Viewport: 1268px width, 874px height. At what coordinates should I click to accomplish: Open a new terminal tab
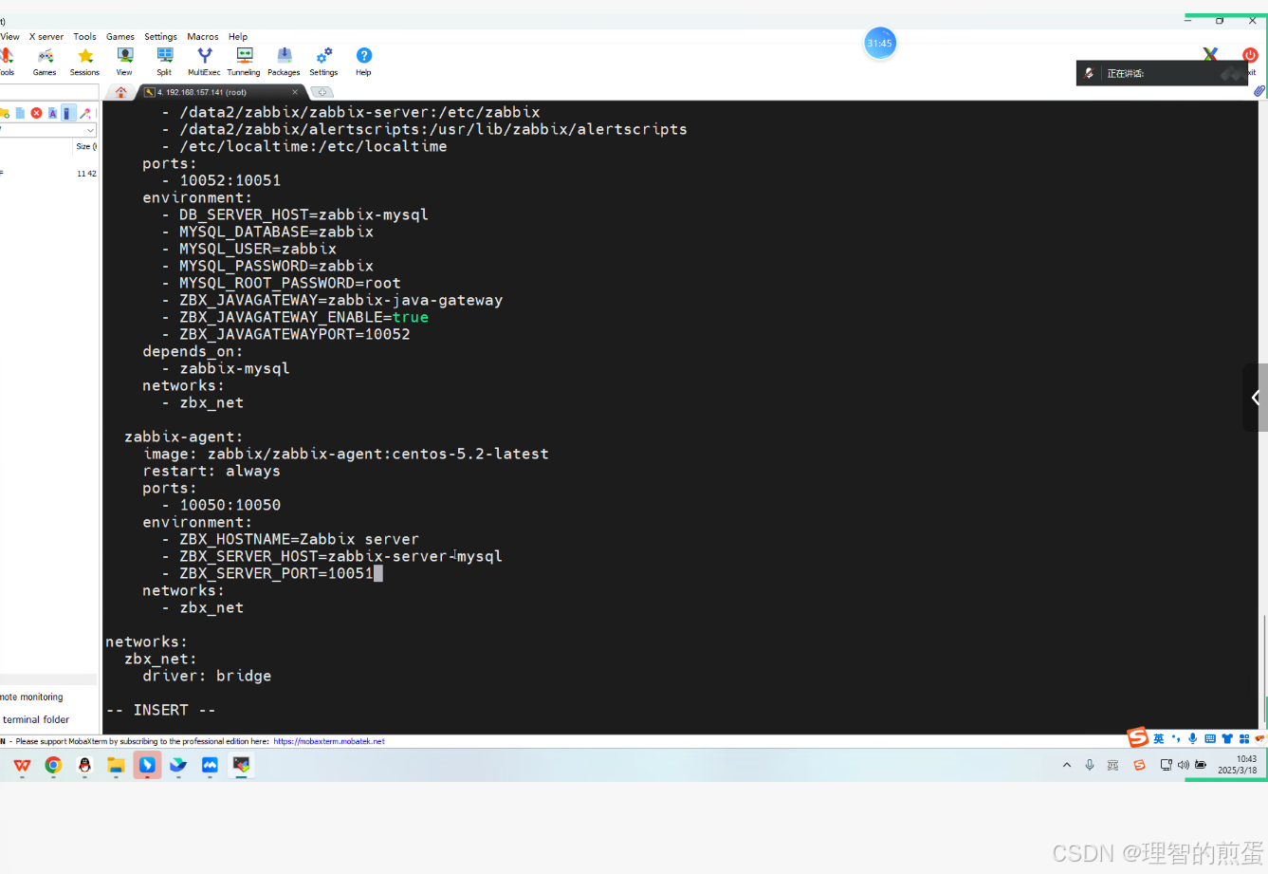322,92
